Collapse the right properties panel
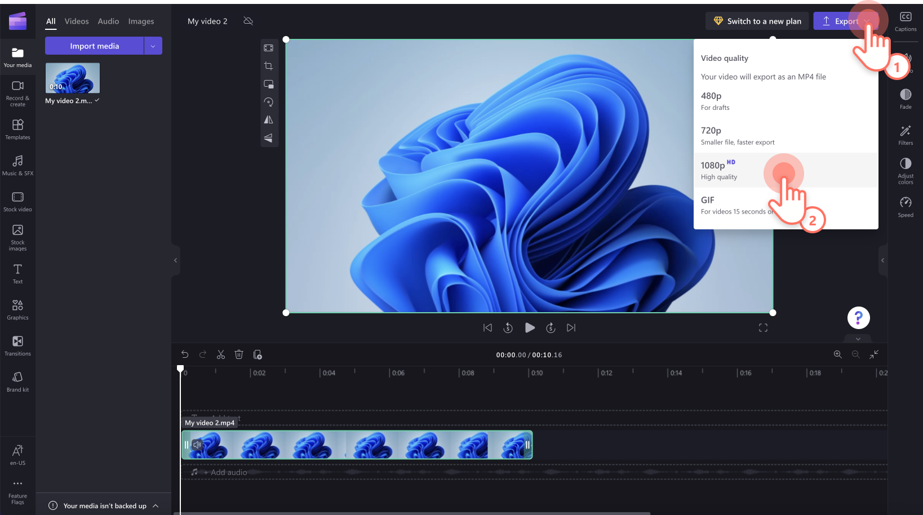The width and height of the screenshot is (923, 515). [882, 260]
